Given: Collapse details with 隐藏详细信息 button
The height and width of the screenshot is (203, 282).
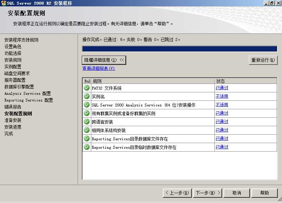Looking at the screenshot, I should pyautogui.click(x=104, y=60).
